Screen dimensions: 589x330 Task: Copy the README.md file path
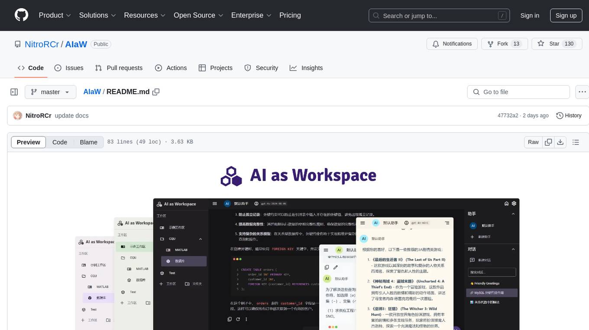(156, 92)
